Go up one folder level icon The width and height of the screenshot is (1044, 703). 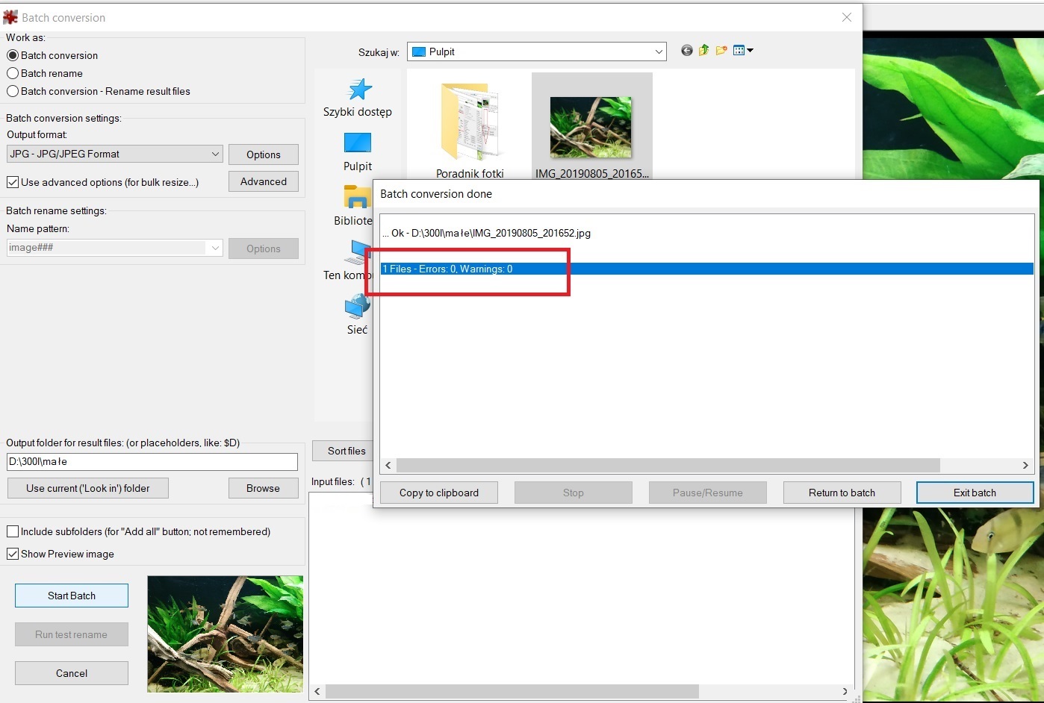tap(703, 51)
